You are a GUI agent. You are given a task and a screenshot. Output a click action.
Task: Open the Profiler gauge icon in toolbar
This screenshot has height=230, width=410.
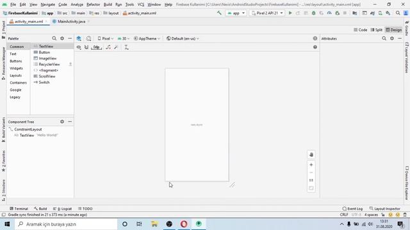329,13
